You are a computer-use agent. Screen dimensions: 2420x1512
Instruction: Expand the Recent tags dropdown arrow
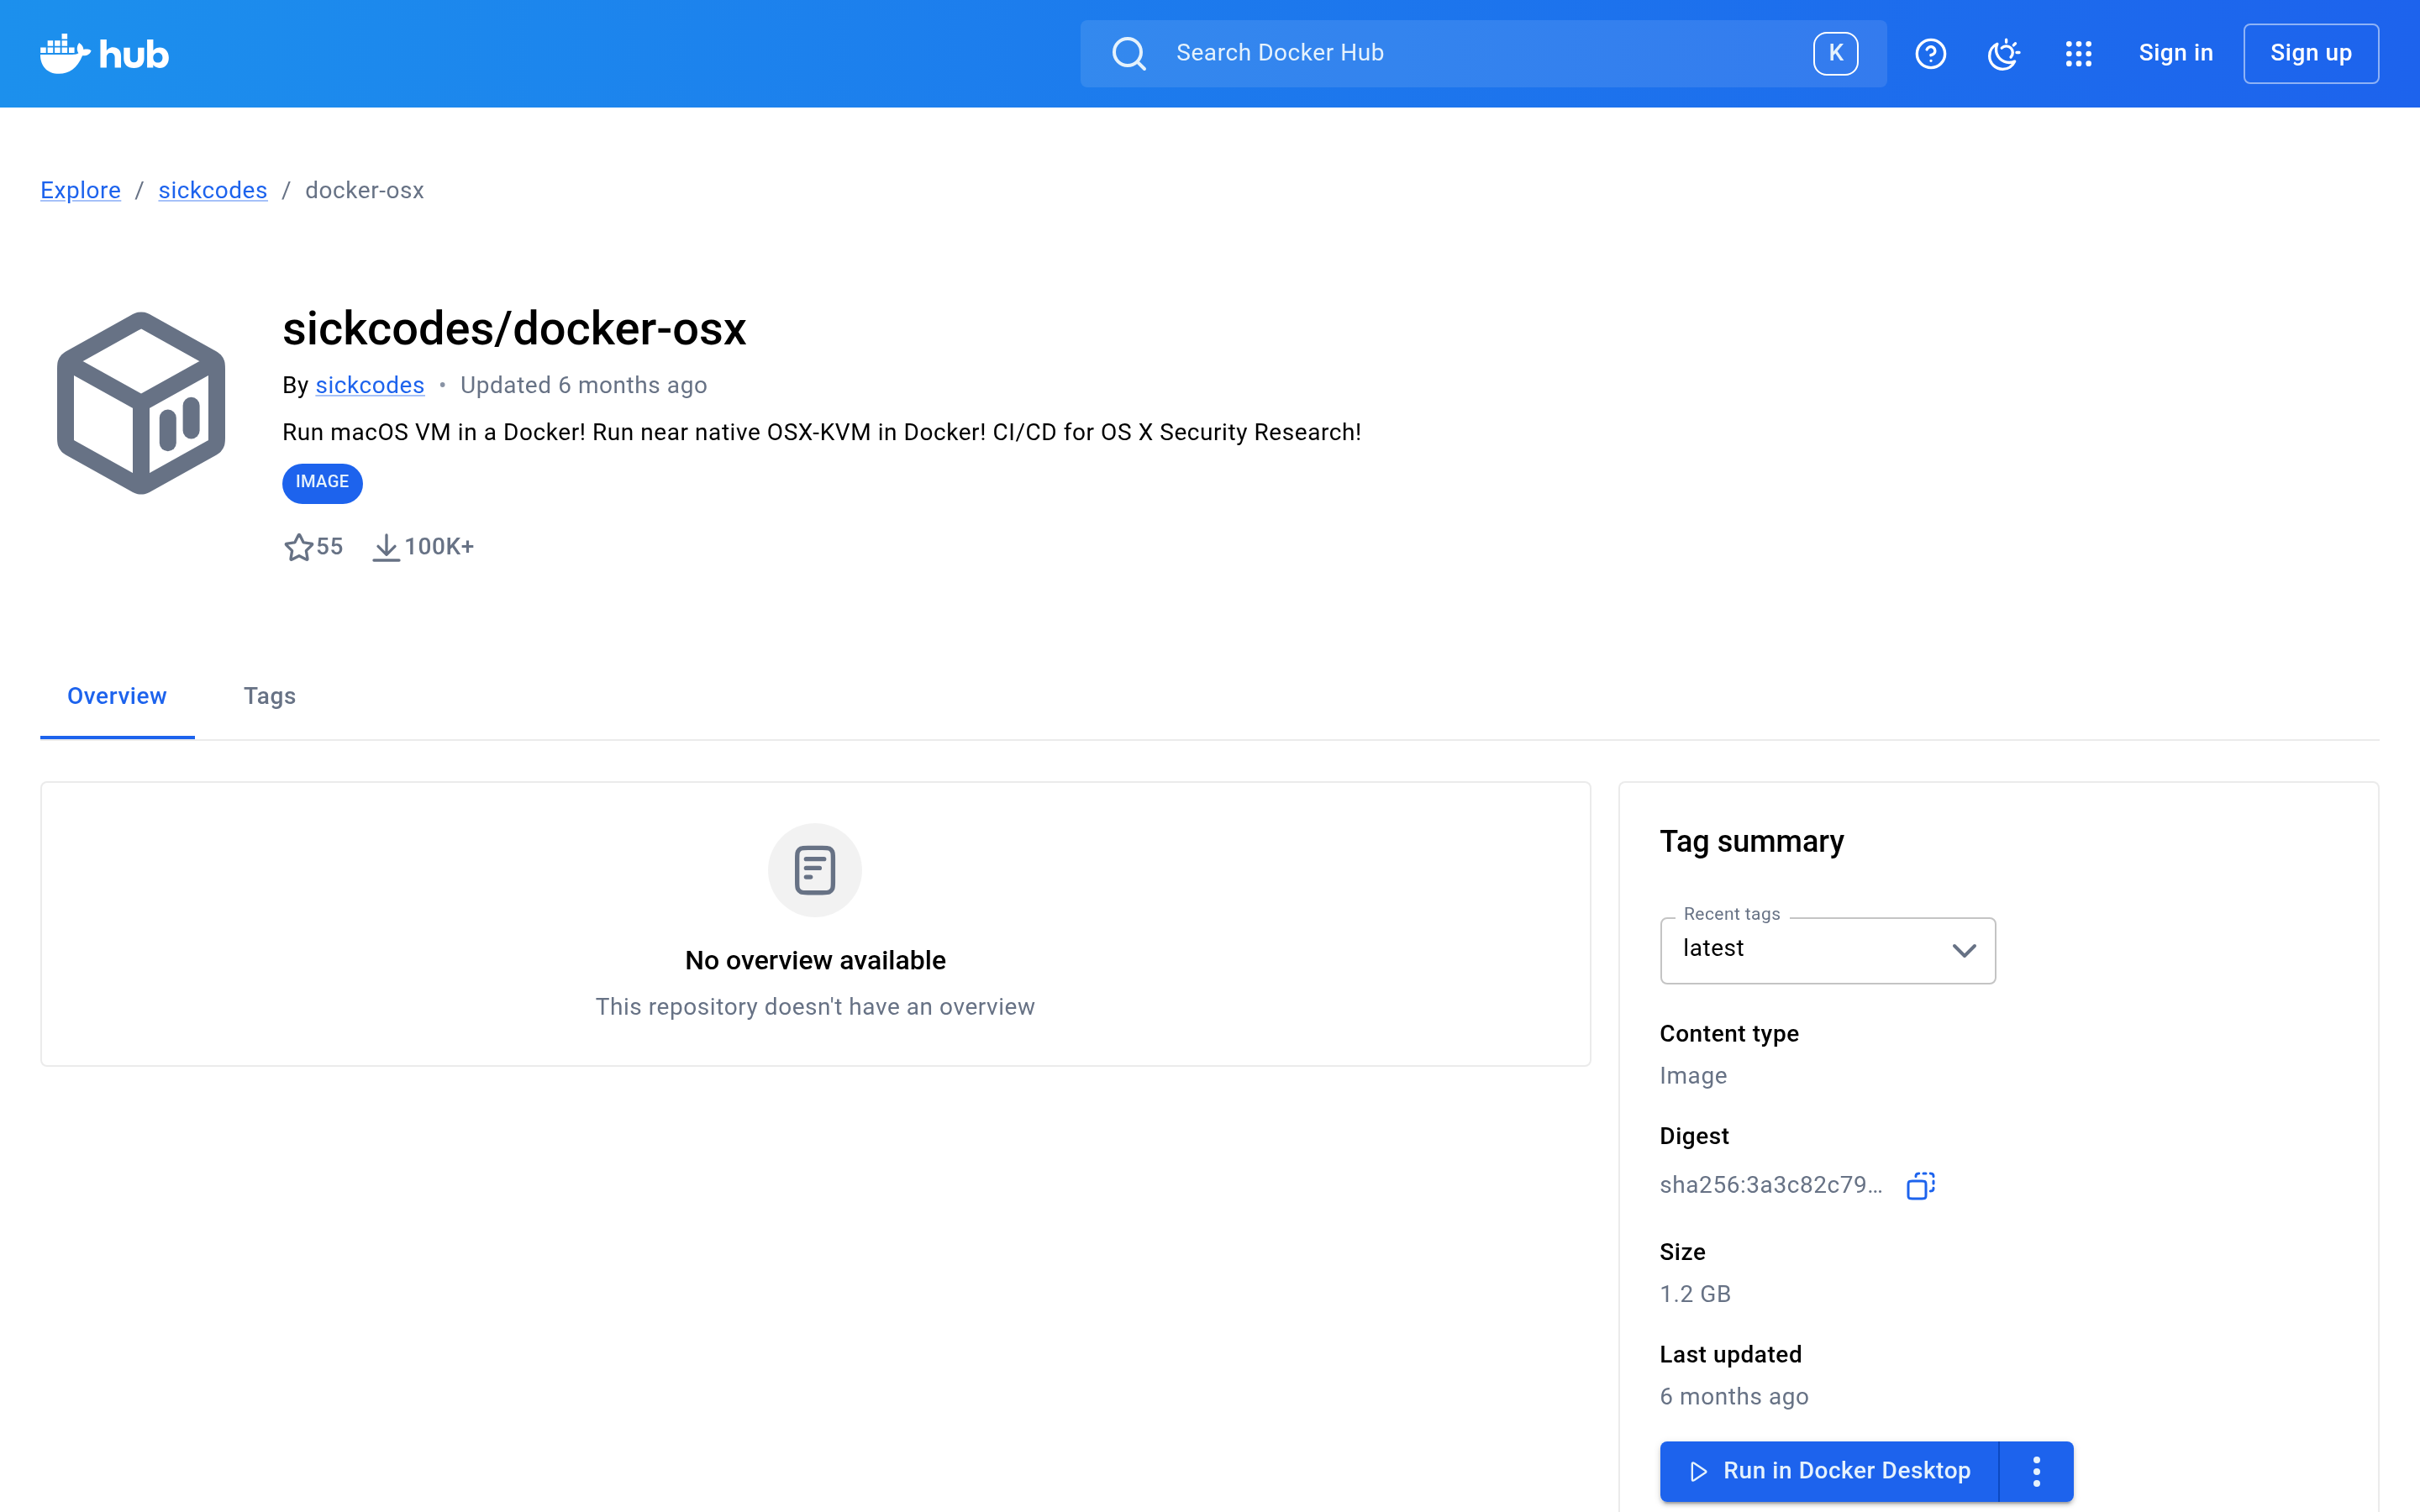pos(1964,950)
